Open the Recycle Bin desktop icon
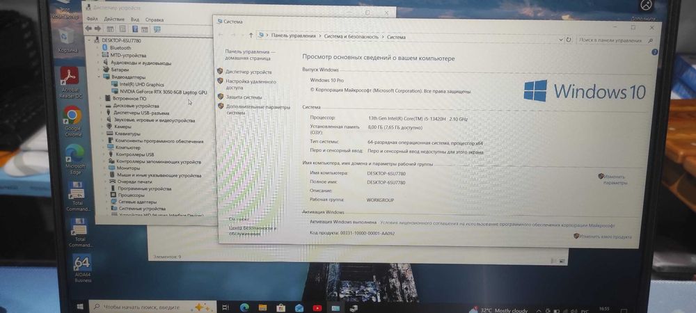The width and height of the screenshot is (696, 313). 68,40
